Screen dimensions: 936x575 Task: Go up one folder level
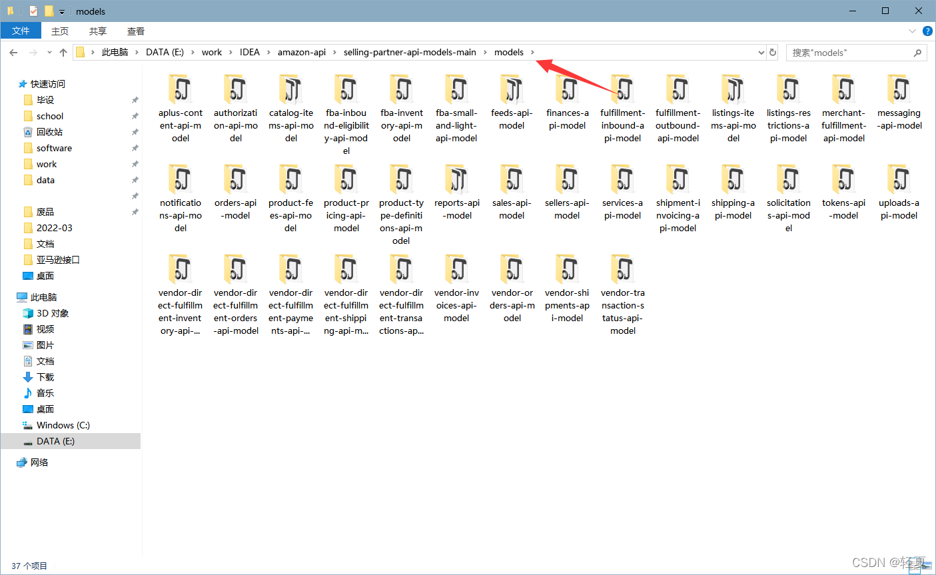coord(63,52)
